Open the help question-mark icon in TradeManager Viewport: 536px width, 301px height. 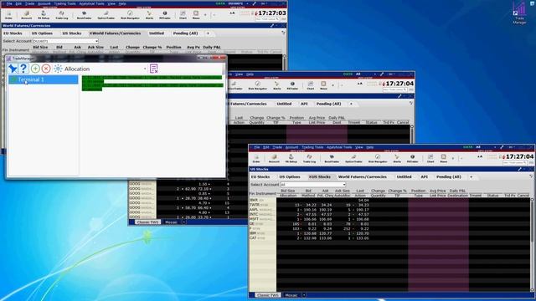23,69
